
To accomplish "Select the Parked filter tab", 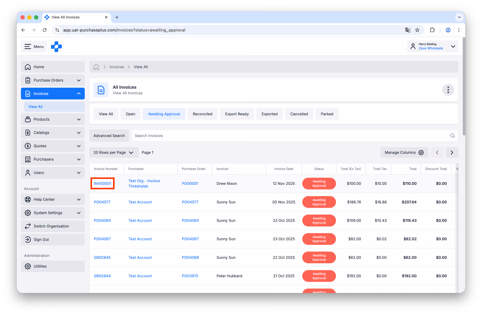I will tap(327, 114).
